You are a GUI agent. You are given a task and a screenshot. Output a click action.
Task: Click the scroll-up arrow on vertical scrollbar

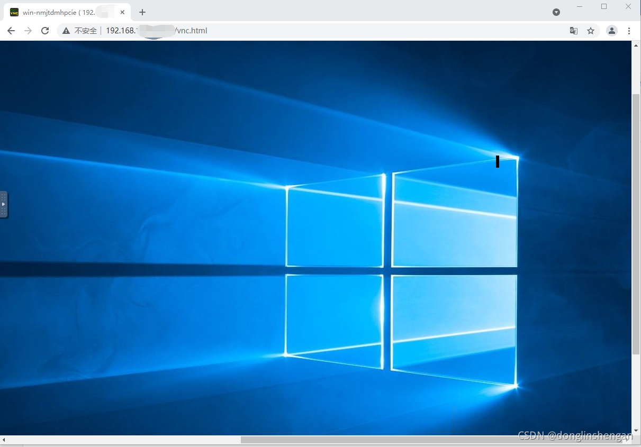click(636, 45)
